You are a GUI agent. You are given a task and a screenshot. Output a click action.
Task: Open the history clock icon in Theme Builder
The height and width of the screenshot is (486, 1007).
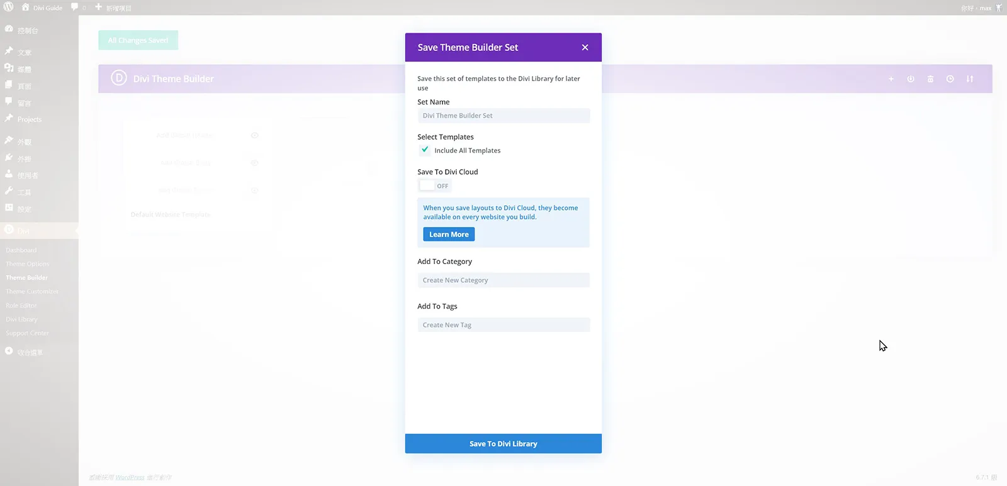click(950, 79)
